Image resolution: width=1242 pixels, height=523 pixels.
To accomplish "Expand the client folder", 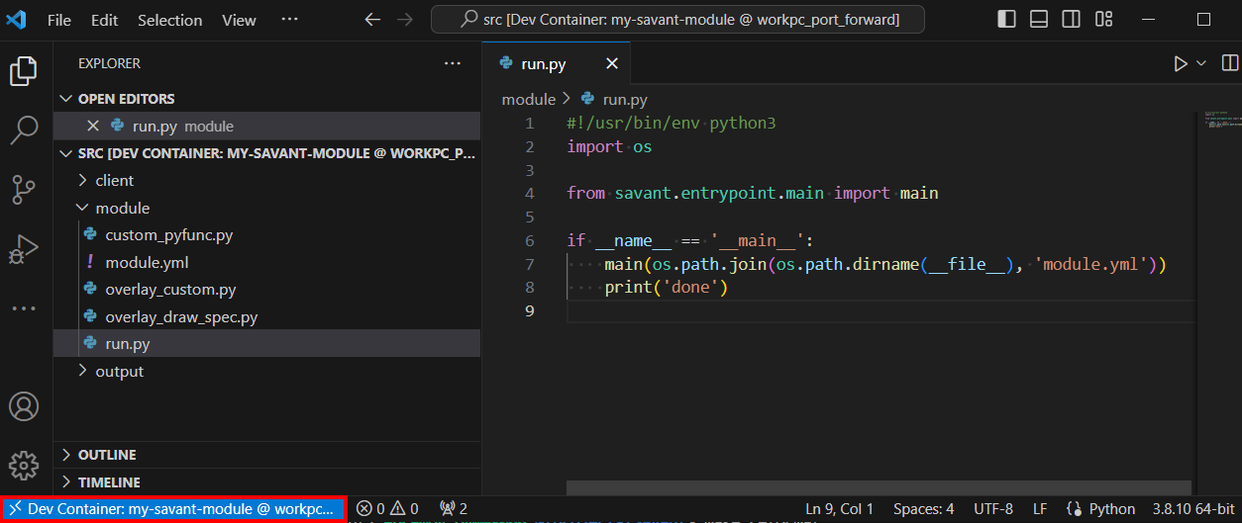I will pos(114,181).
